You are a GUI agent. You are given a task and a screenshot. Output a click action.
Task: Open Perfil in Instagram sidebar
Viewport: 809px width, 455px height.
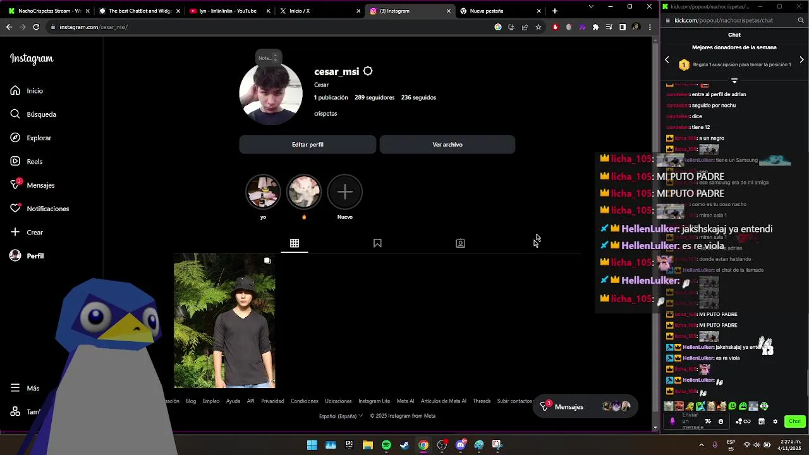point(27,256)
